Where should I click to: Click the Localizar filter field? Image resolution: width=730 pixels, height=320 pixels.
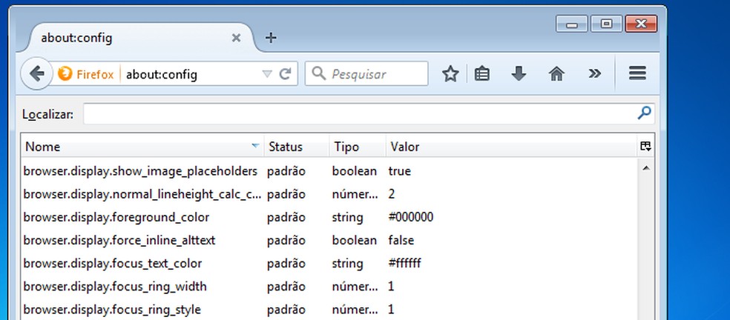click(369, 113)
